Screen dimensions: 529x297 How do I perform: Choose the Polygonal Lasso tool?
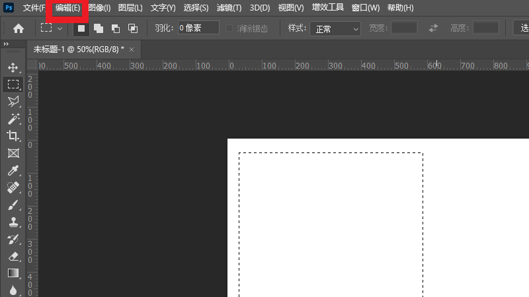13,102
